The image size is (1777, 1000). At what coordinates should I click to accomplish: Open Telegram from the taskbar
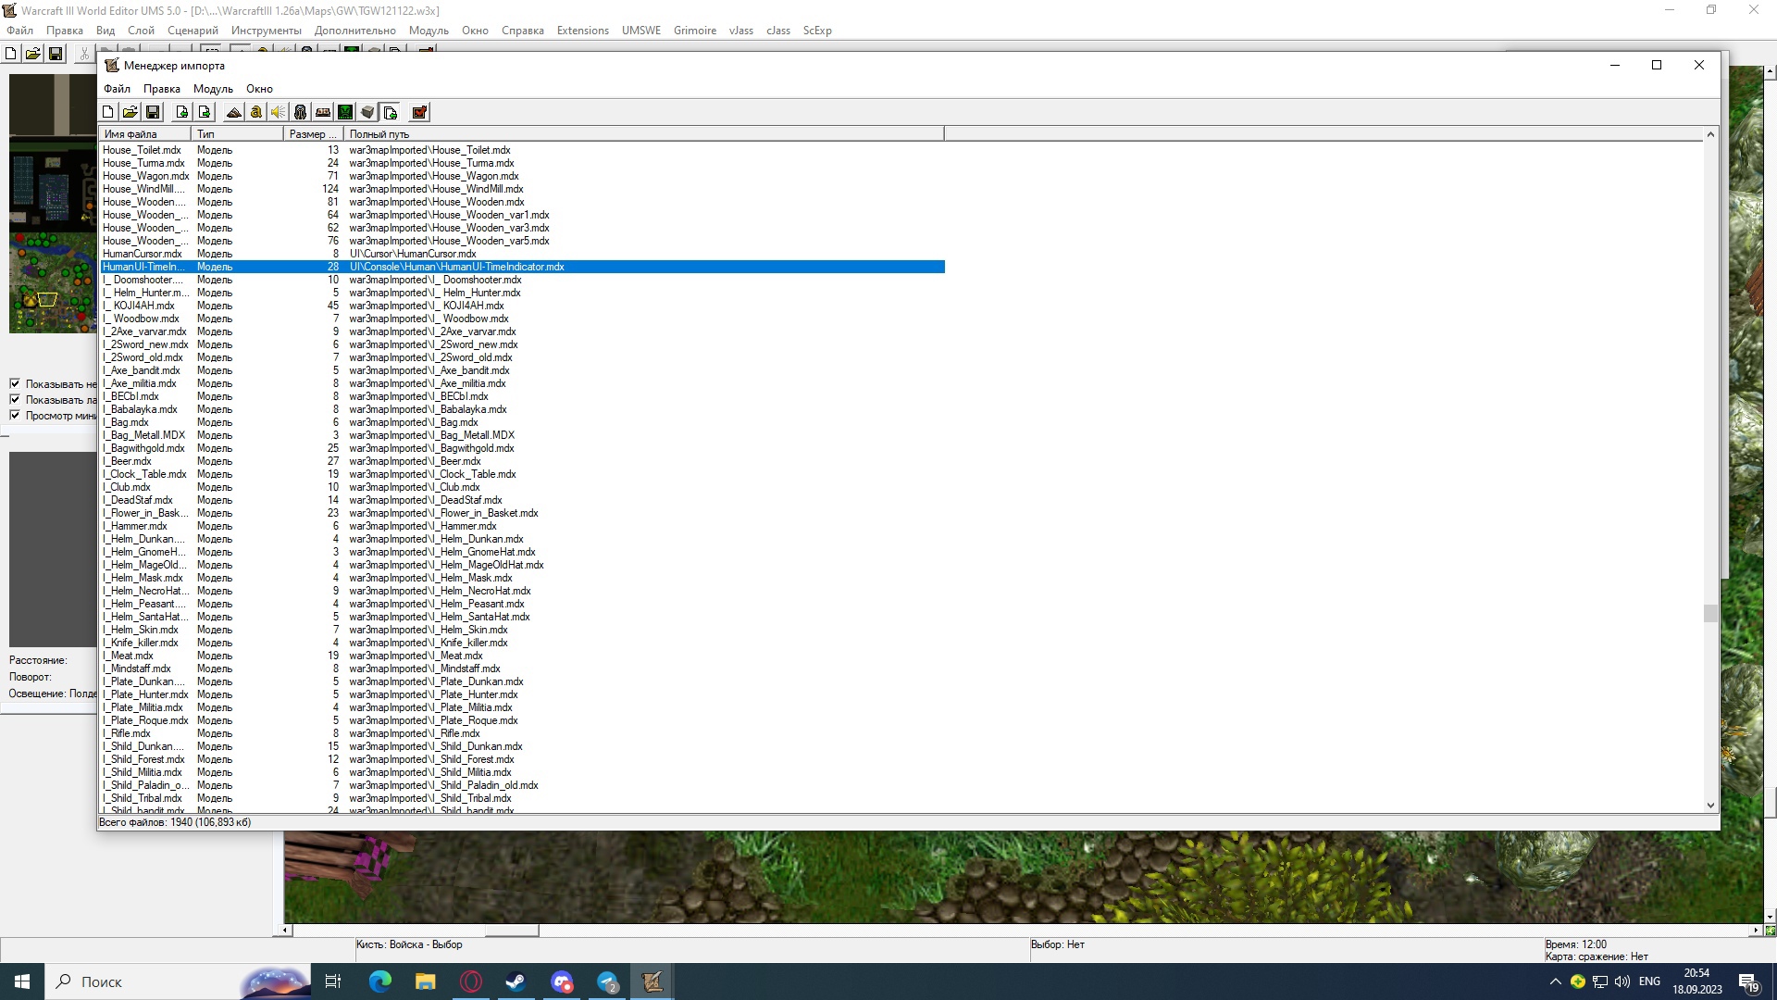click(x=607, y=981)
